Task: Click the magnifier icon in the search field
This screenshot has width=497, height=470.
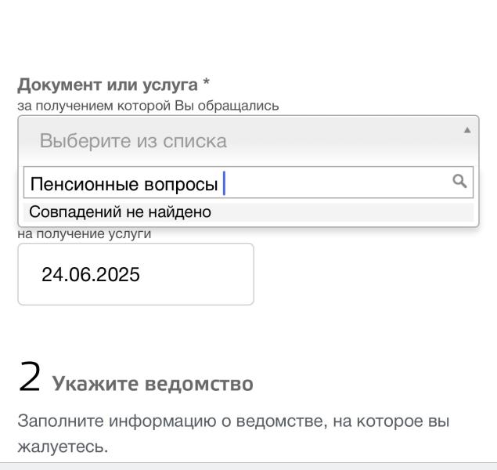Action: point(460,182)
